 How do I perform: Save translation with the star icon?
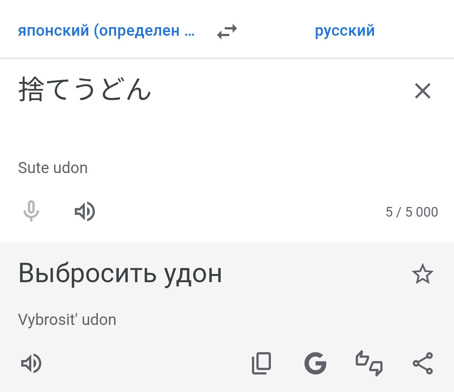coord(422,274)
